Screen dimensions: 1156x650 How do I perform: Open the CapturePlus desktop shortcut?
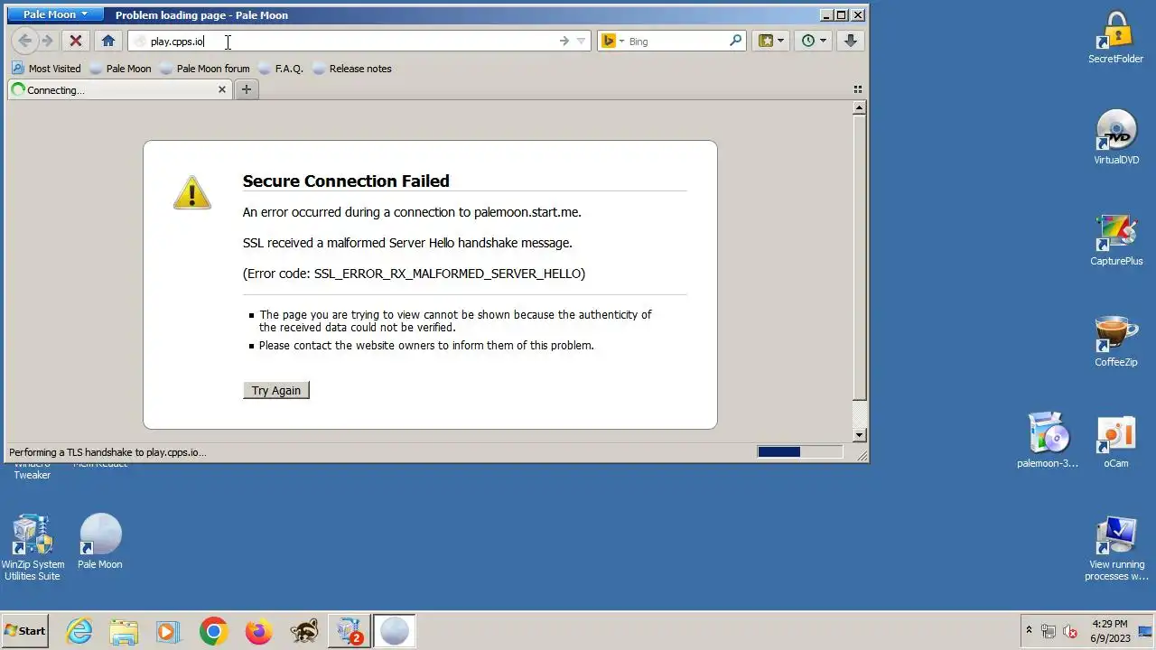[x=1116, y=239]
